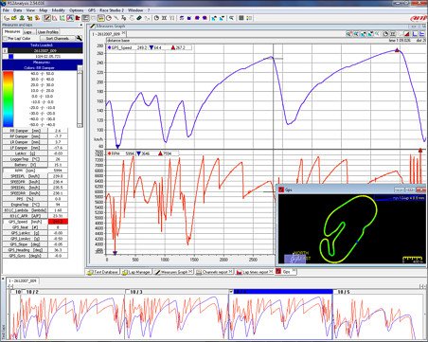Image resolution: width=428 pixels, height=342 pixels.
Task: Open the File menu
Action: click(6, 10)
